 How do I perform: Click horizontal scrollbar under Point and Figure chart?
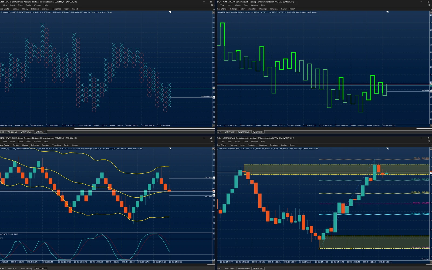coord(144,129)
